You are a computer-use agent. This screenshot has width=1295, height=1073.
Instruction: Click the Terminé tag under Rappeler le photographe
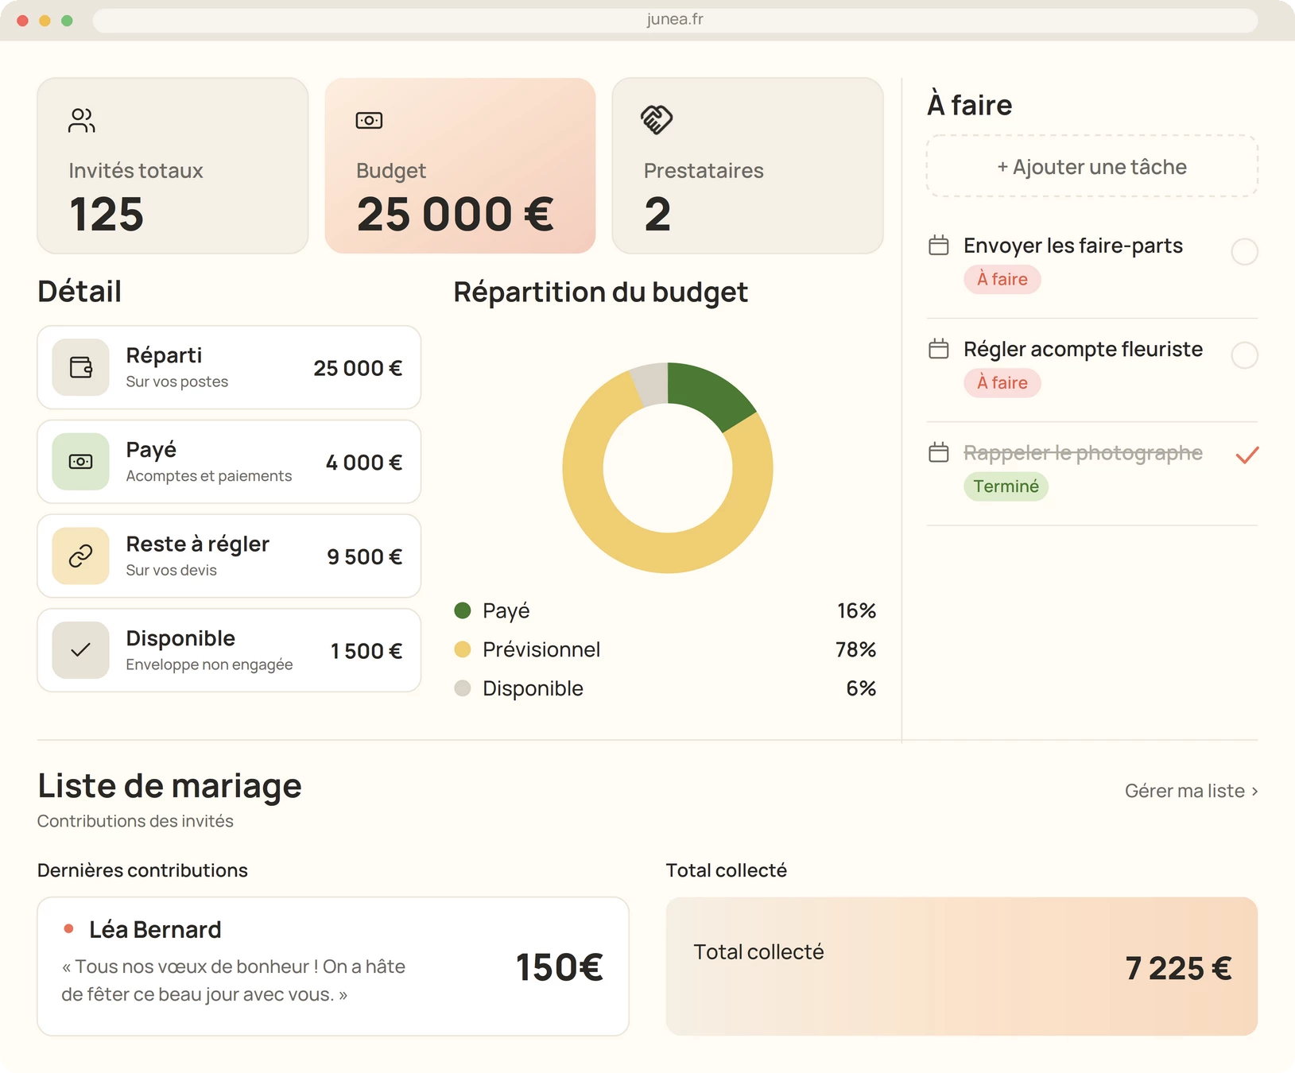click(1006, 486)
